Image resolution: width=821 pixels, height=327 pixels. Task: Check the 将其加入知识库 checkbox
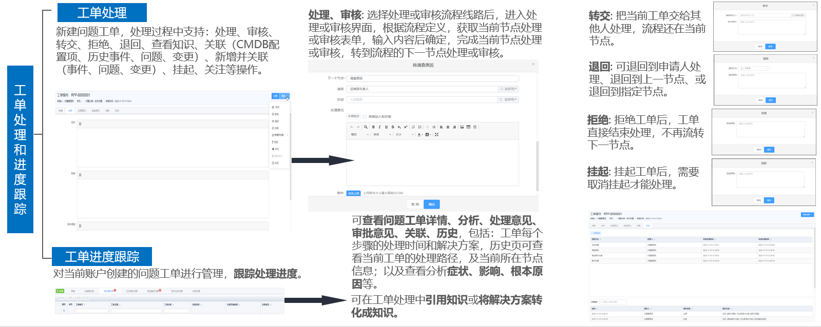pos(365,117)
